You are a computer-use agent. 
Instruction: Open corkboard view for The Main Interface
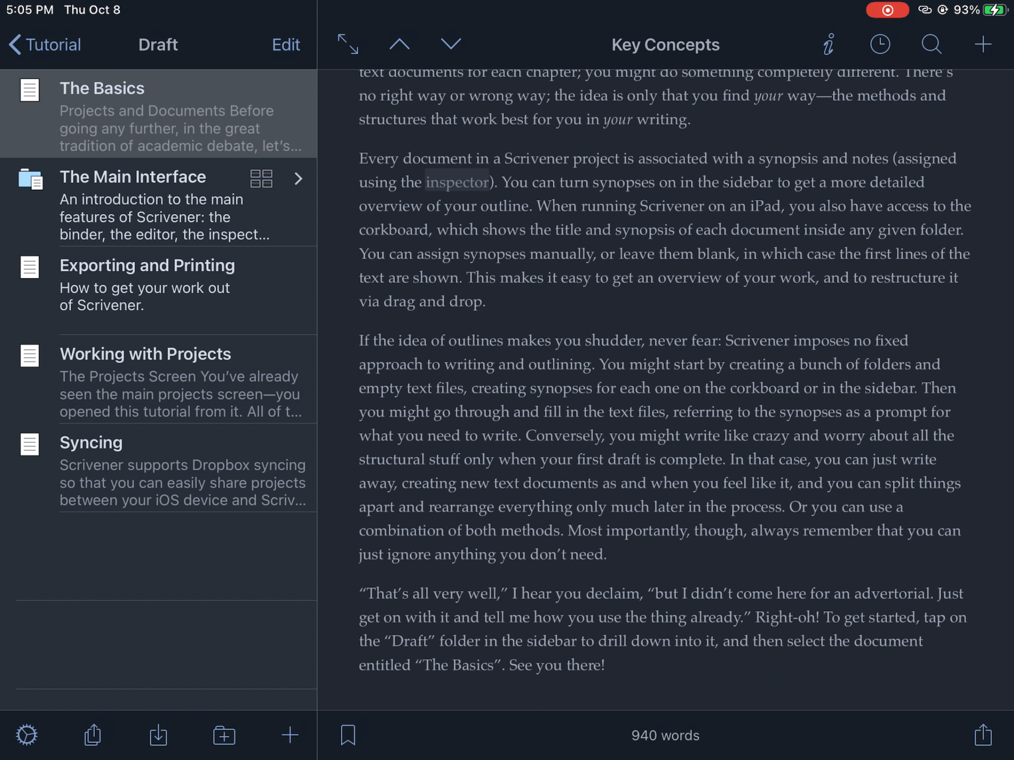(x=261, y=178)
